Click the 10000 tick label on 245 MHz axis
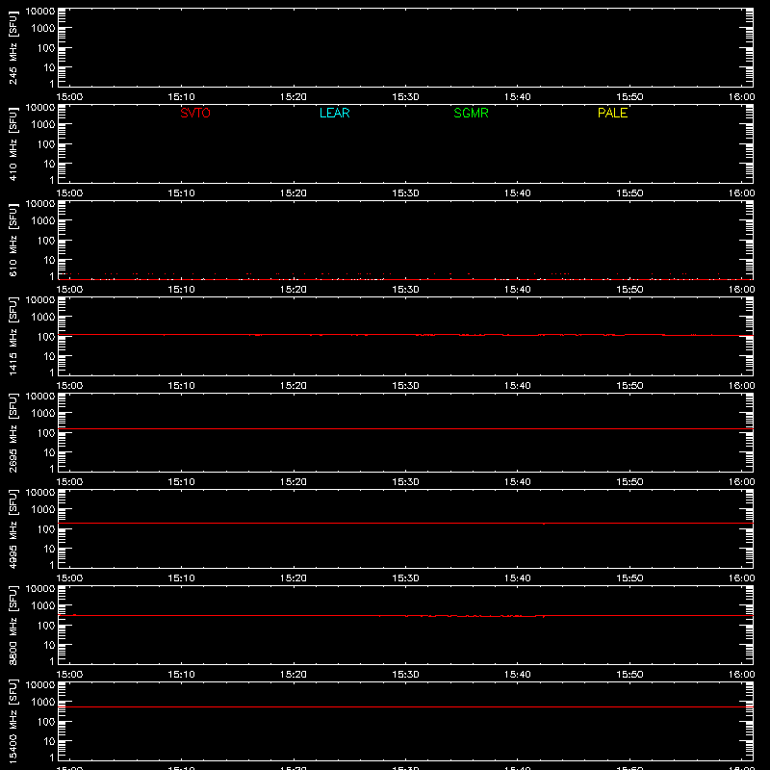This screenshot has height=770, width=770. click(40, 12)
